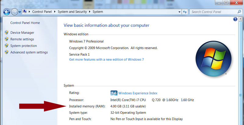Select the System breadcrumb

click(x=98, y=12)
